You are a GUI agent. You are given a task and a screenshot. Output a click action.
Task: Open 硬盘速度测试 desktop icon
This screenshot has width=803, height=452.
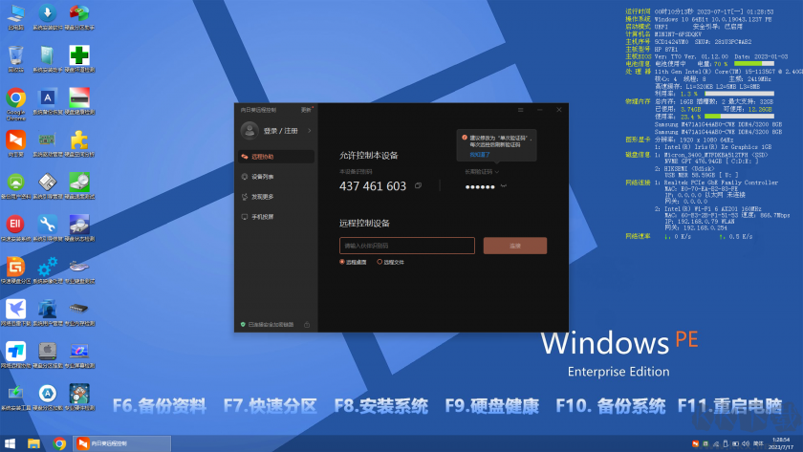(79, 185)
